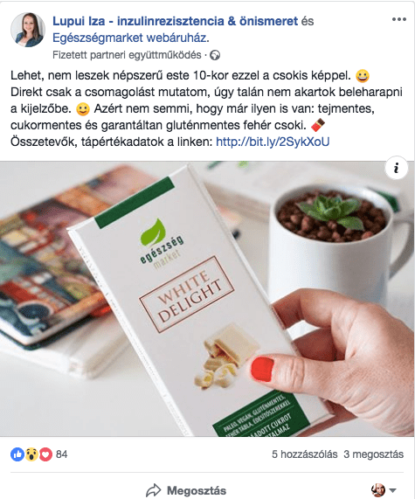Click the Wow reaction emoji icon

click(31, 454)
